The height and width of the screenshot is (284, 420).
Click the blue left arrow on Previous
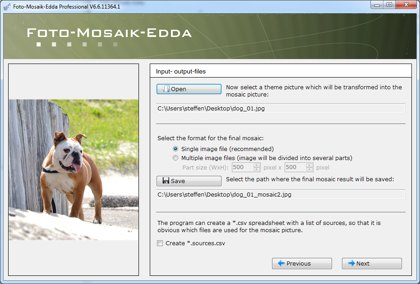coord(281,263)
